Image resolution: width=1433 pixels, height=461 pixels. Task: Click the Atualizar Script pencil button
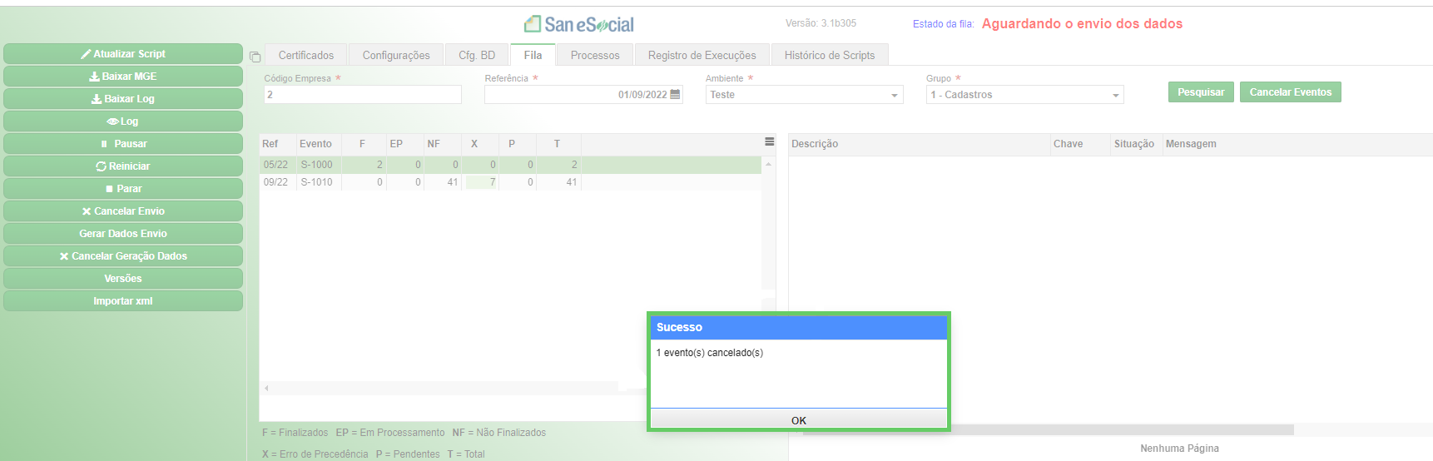(123, 54)
